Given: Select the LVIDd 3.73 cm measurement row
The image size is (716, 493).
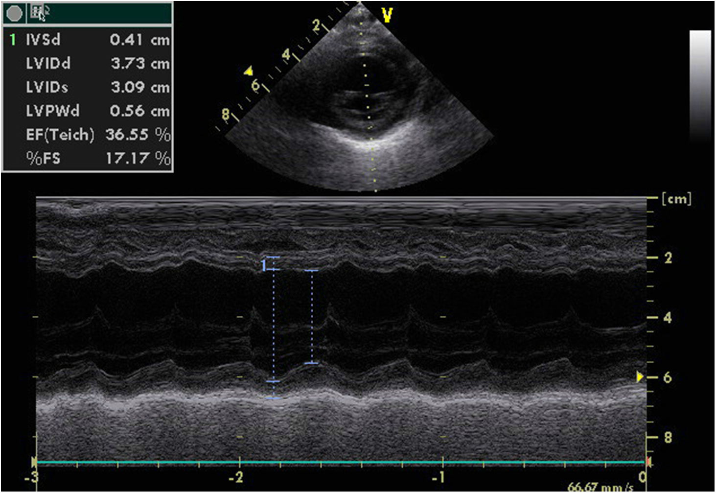Looking at the screenshot, I should pos(97,64).
